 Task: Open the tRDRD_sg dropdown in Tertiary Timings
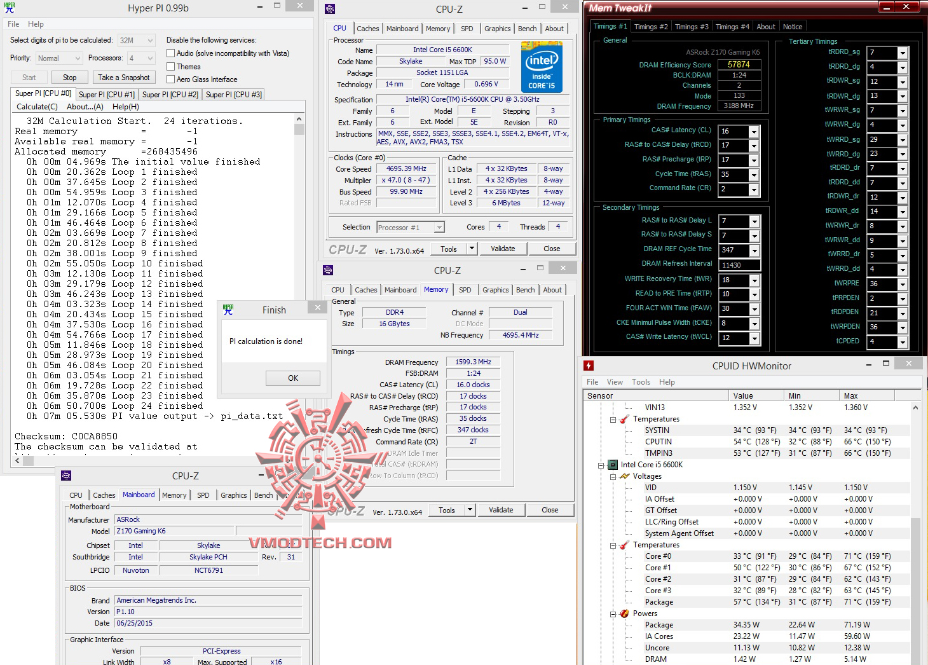(902, 53)
